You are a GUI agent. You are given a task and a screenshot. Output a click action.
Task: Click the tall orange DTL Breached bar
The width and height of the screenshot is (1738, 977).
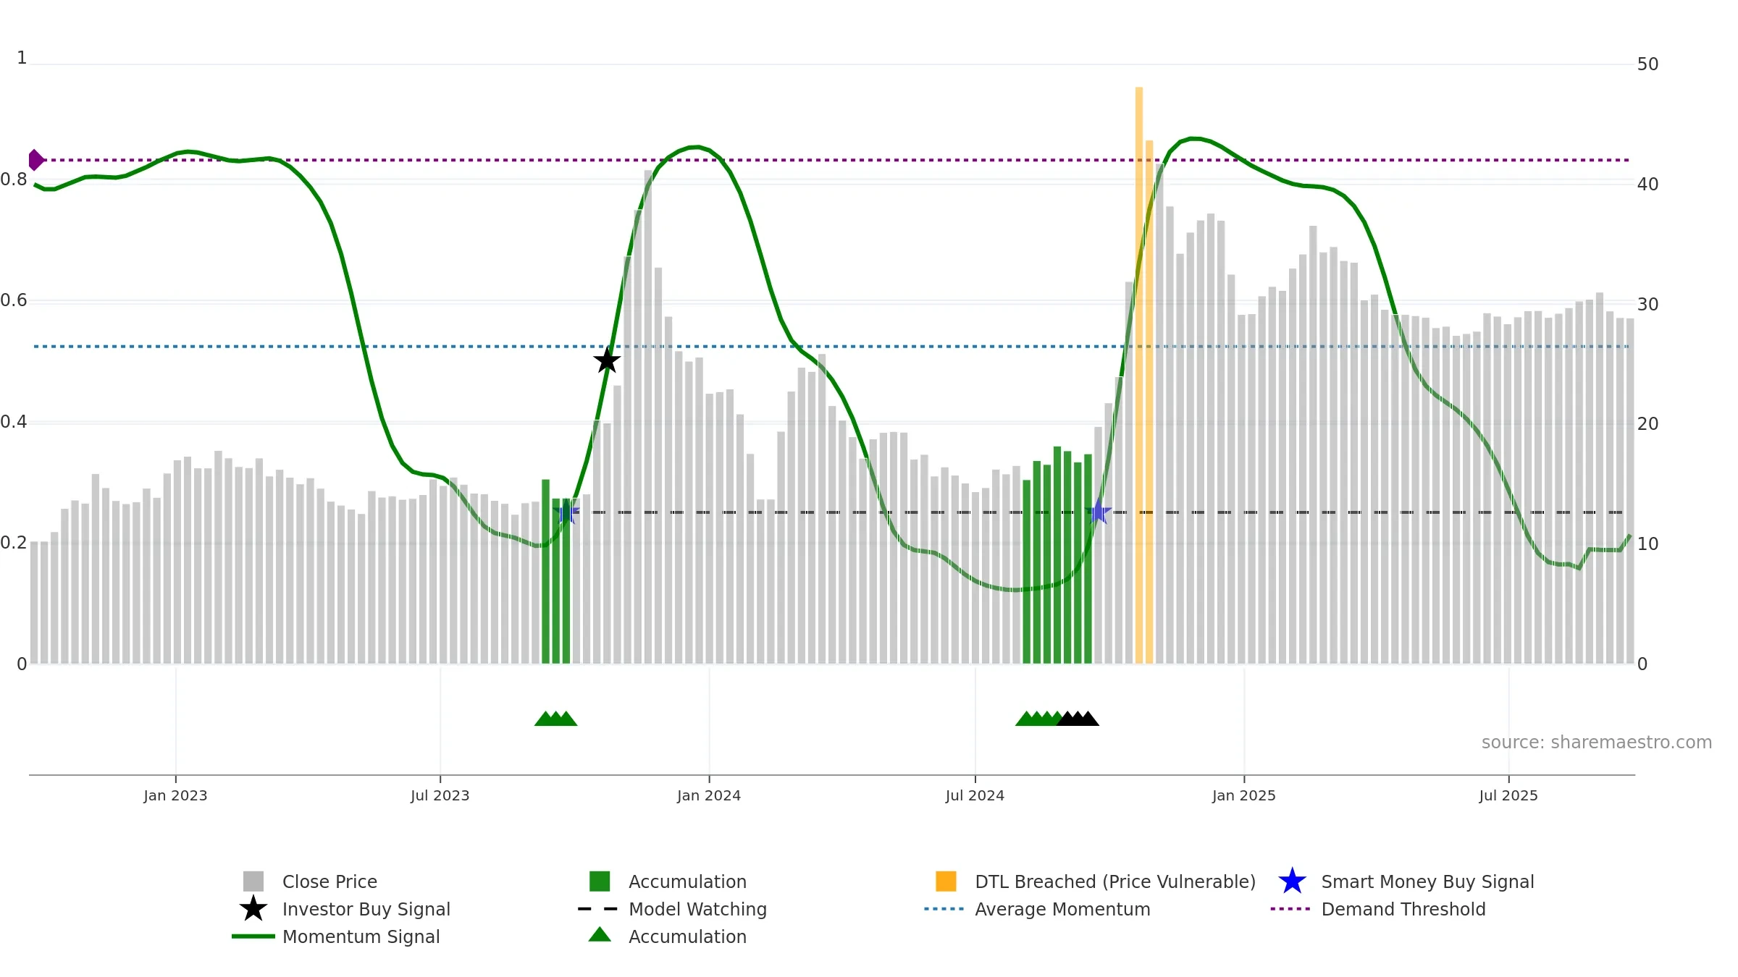click(x=1139, y=375)
